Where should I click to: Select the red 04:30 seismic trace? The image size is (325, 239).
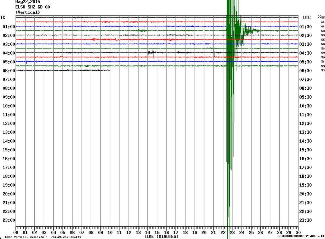pos(100,56)
